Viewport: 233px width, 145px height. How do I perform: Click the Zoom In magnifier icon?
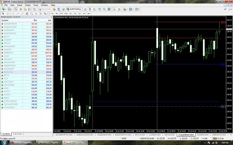100,9
